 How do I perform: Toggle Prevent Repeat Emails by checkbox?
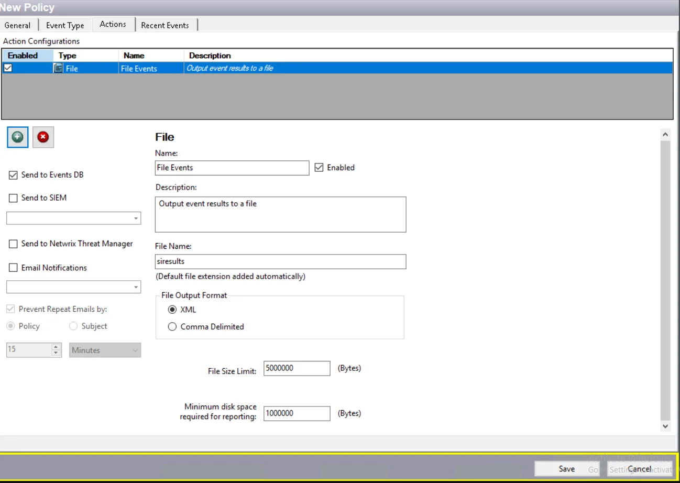(10, 309)
